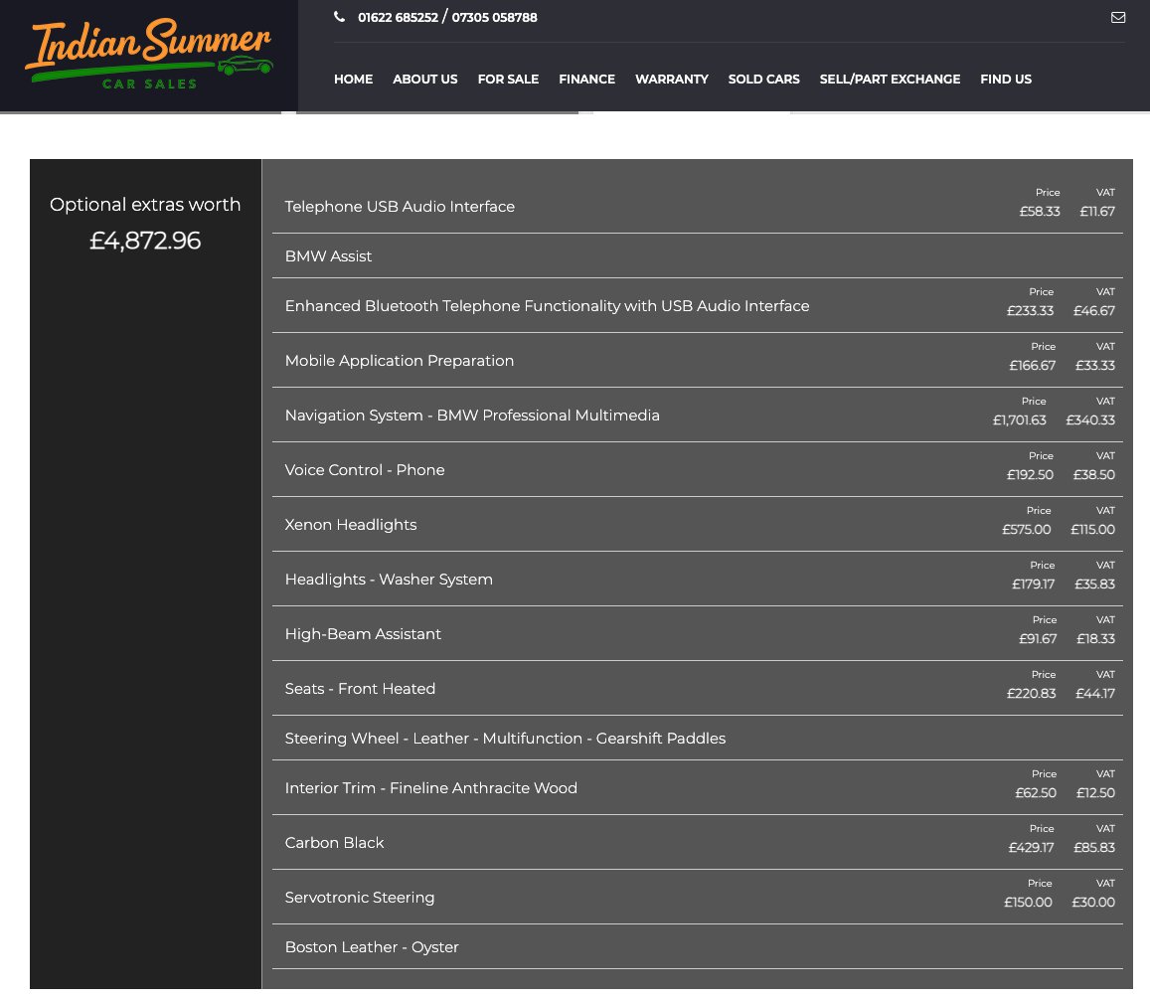
Task: Select the Servotronic Steering row
Action: (360, 898)
